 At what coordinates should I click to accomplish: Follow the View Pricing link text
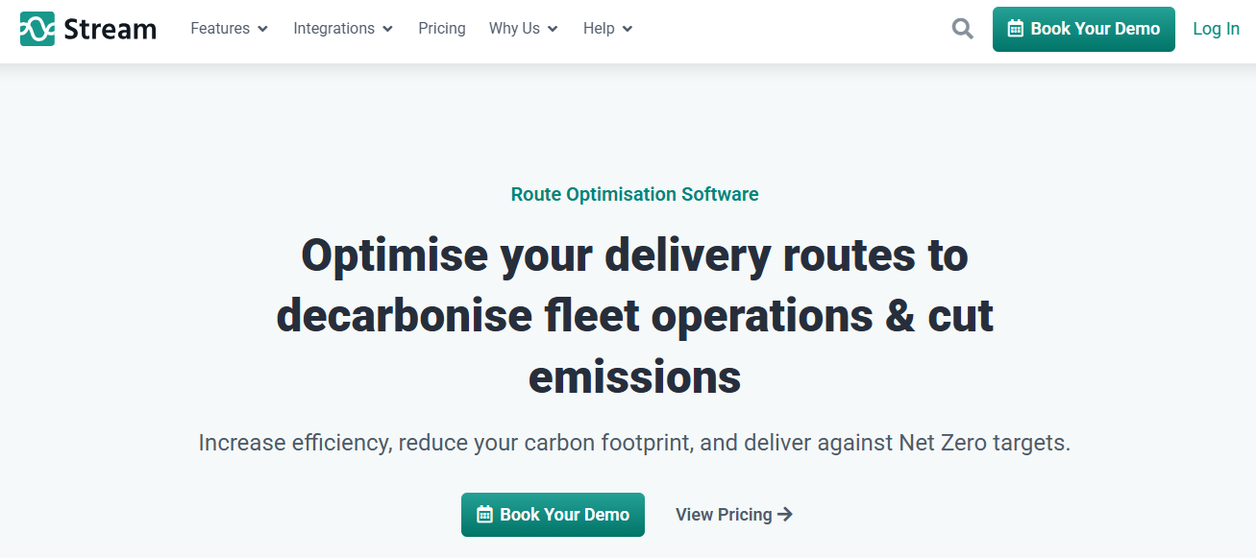click(724, 515)
